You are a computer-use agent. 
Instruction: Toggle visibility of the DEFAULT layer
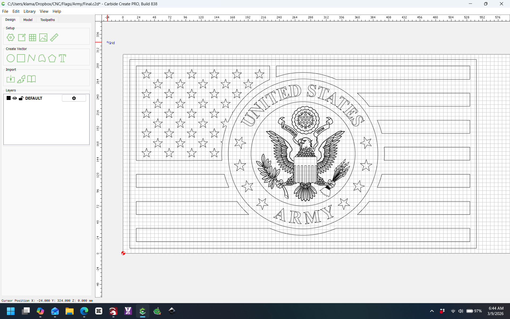15,98
